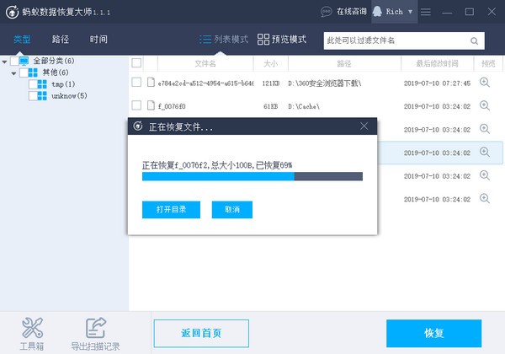Click path D:\360安全浏览器下载\ cell
This screenshot has height=354, width=505.
325,83
